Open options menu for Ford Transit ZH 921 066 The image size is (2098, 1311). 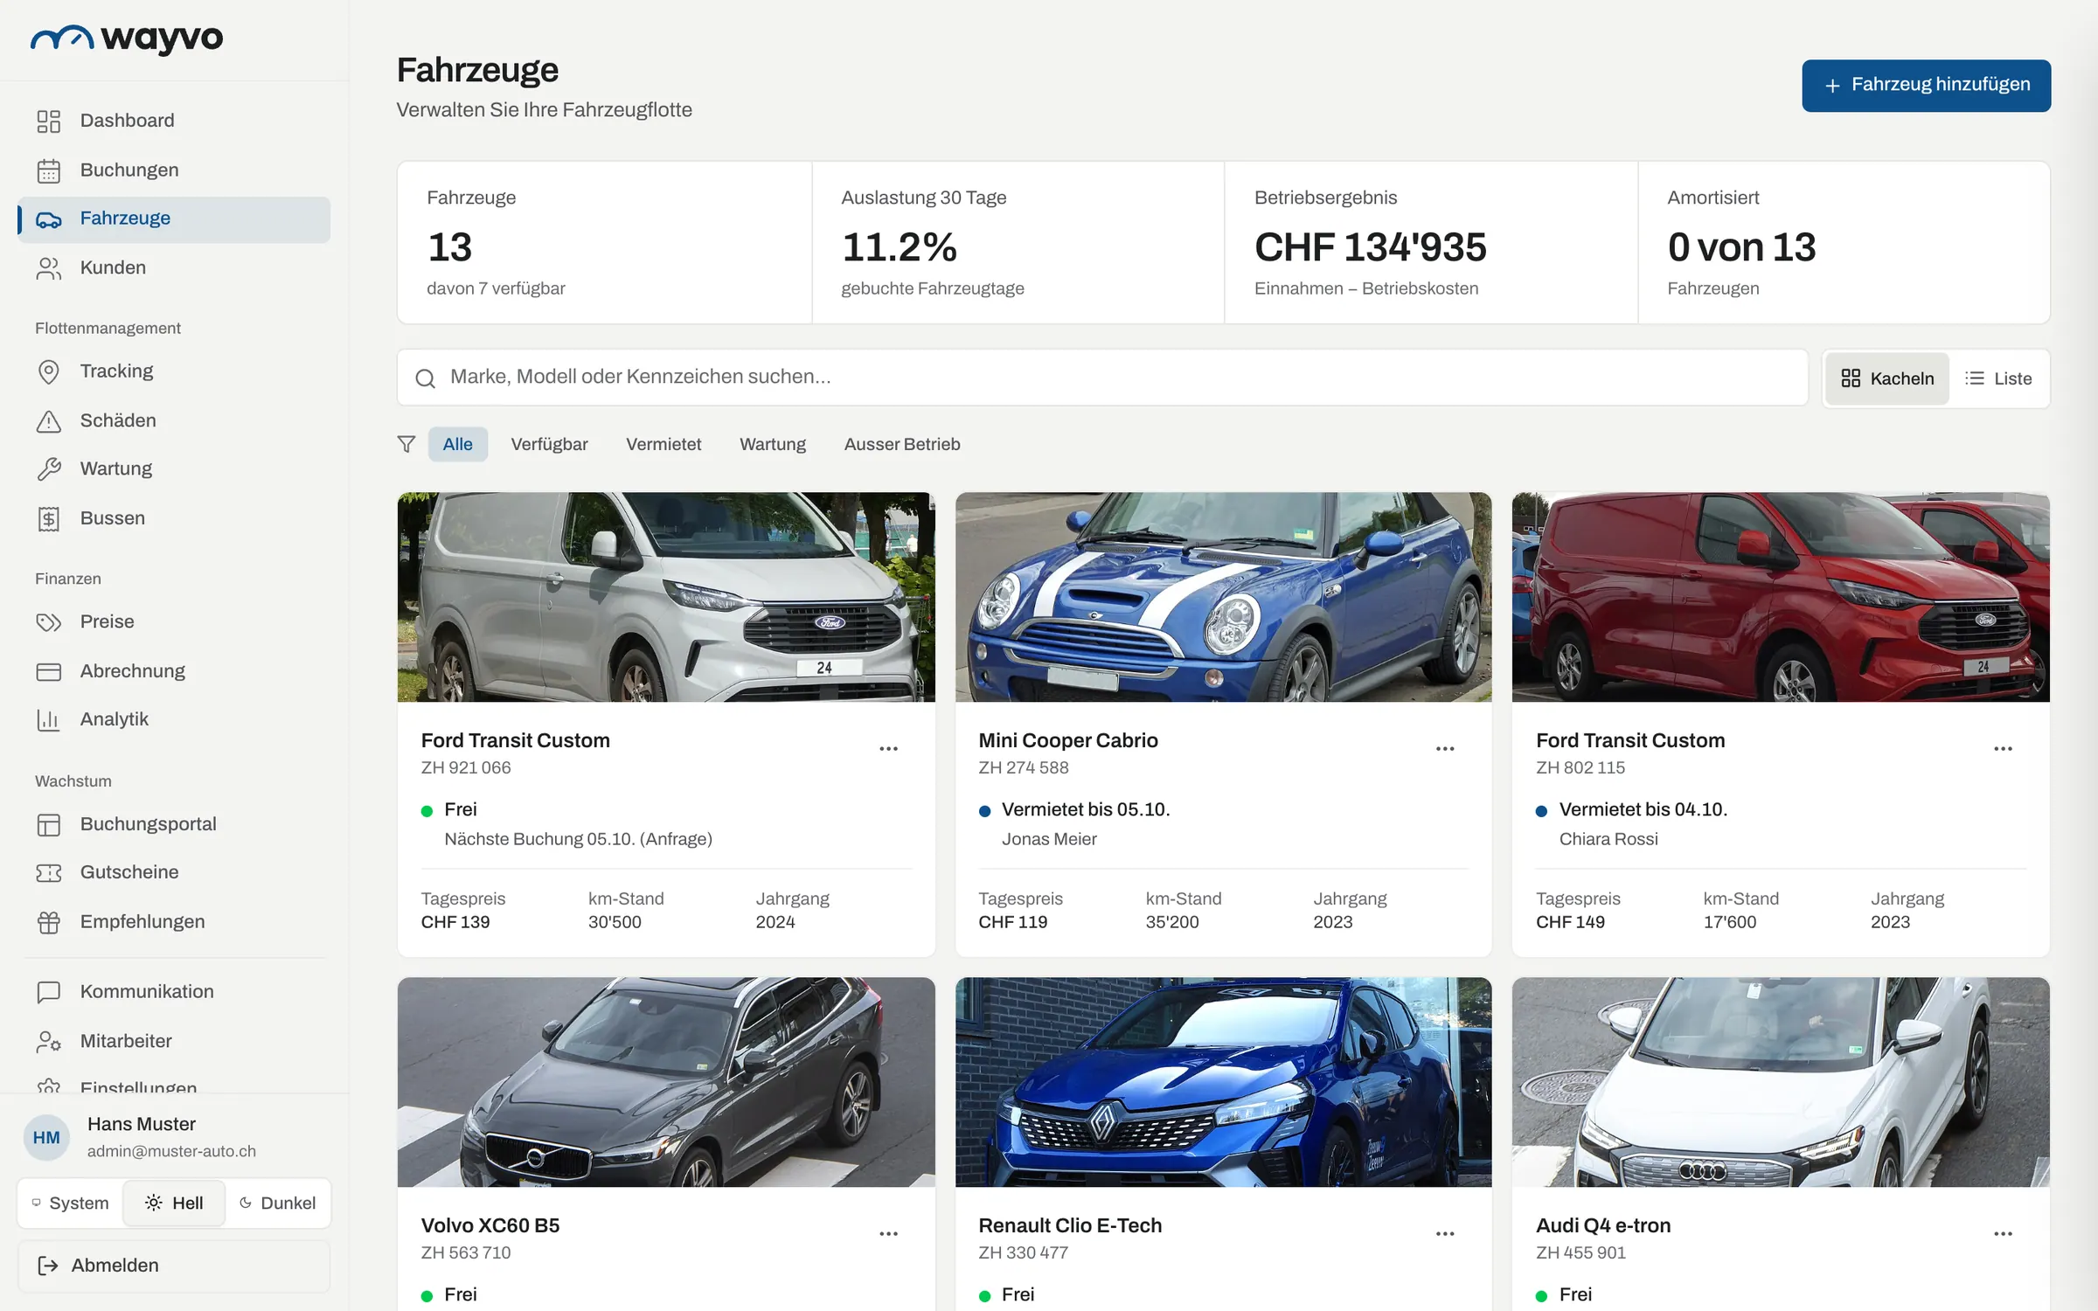coord(888,749)
